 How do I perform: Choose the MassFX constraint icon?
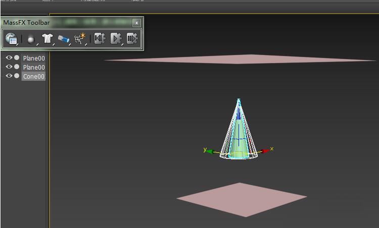64,39
